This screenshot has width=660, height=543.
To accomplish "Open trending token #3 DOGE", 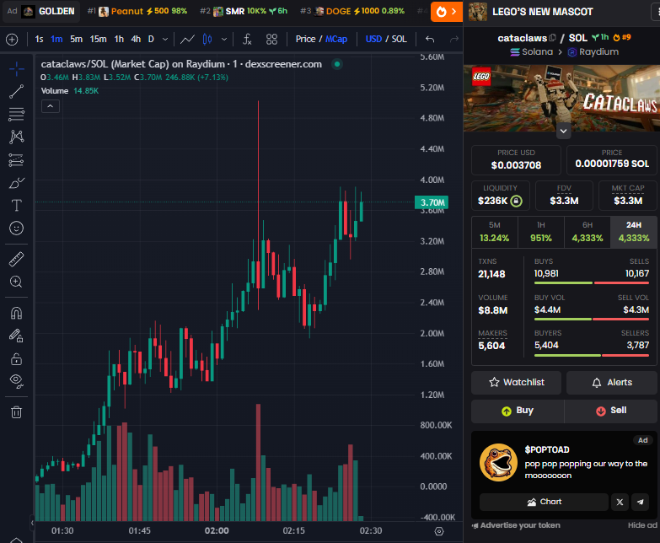I will [352, 11].
